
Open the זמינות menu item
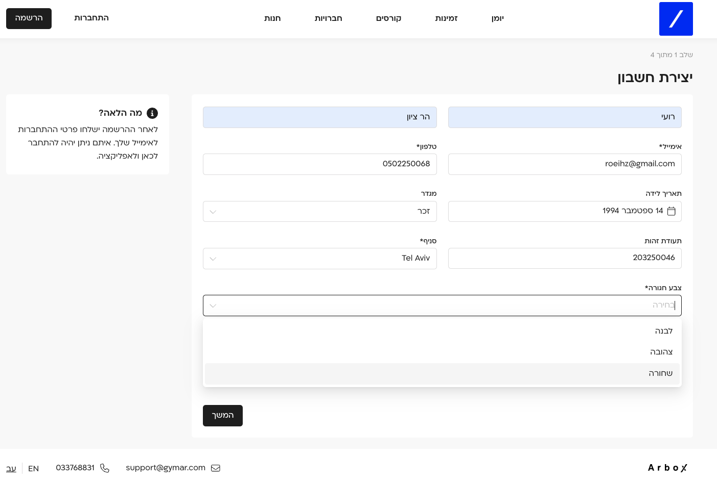tap(446, 18)
